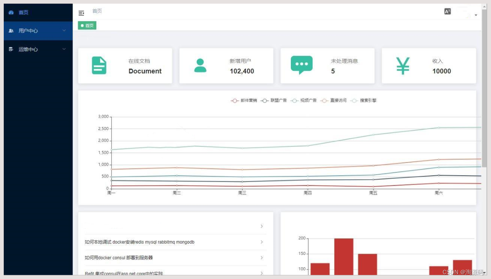
Task: Click the 周三 axis label
Action: (x=242, y=193)
